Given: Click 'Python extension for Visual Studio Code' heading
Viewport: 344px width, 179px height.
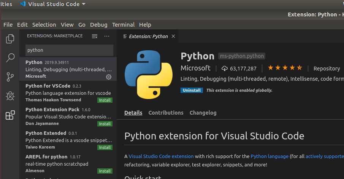Looking at the screenshot, I should pos(214,136).
